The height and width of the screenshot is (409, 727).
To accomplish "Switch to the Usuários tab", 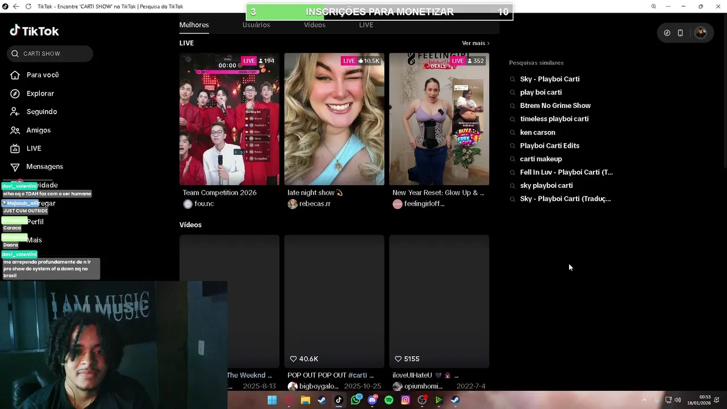I will tap(256, 25).
